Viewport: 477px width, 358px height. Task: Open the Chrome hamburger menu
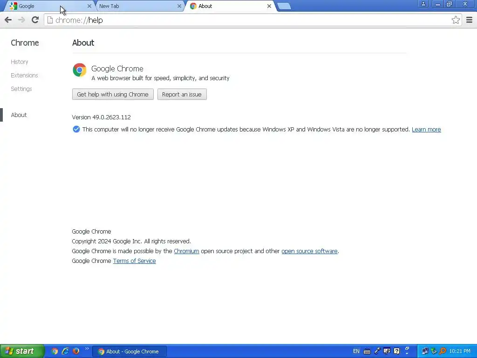(x=470, y=20)
